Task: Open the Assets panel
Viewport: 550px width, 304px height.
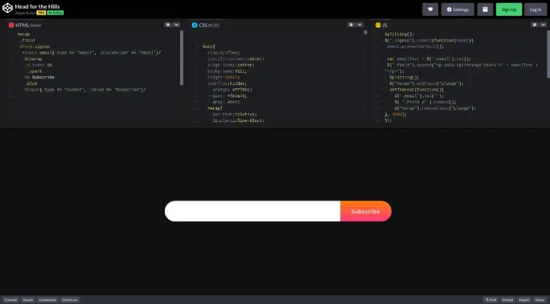Action: (28, 300)
